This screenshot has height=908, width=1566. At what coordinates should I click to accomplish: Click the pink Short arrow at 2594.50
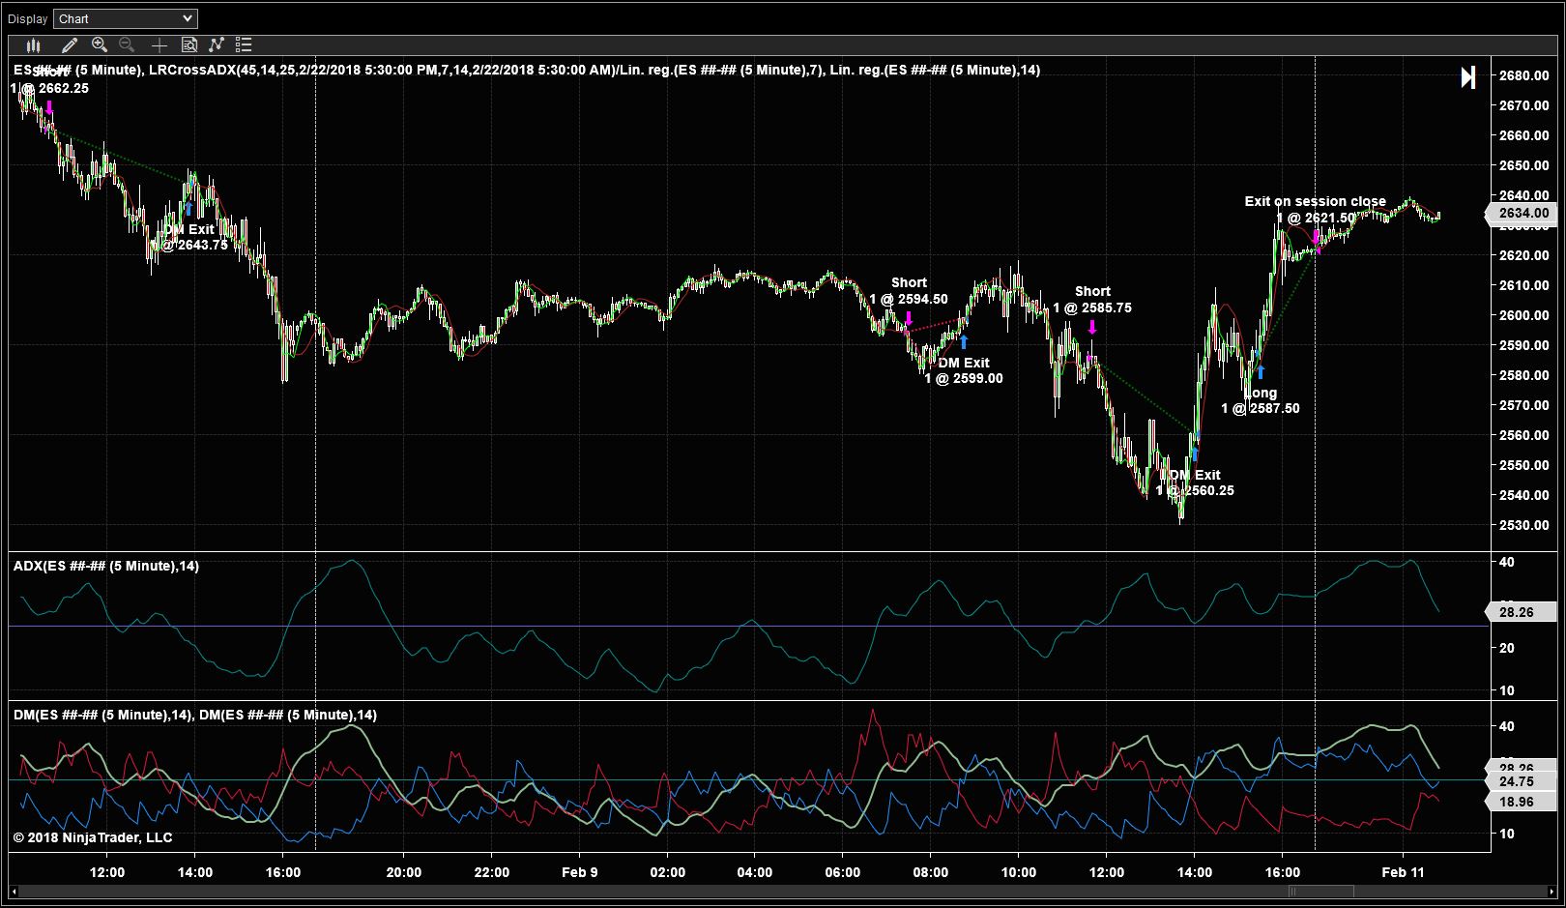coord(910,317)
